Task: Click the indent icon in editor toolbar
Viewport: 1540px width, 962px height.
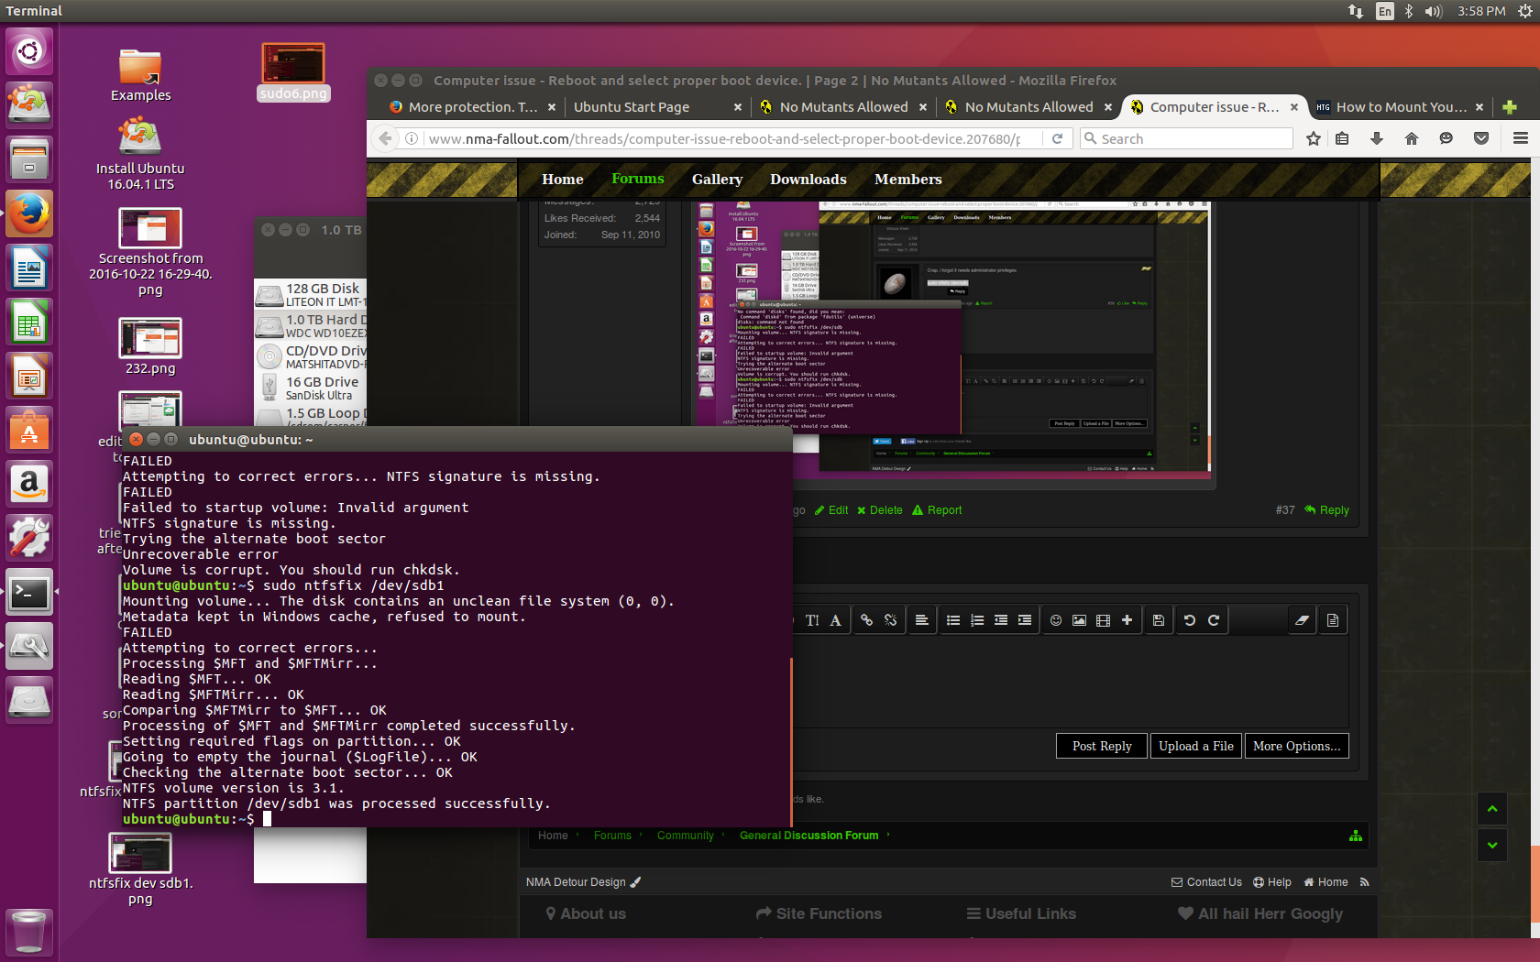Action: point(1025,620)
